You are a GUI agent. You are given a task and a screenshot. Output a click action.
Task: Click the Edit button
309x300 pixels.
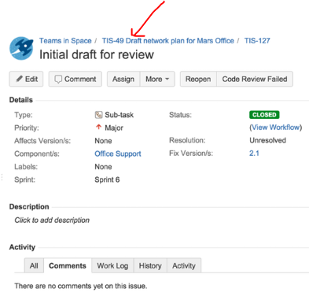tap(26, 79)
